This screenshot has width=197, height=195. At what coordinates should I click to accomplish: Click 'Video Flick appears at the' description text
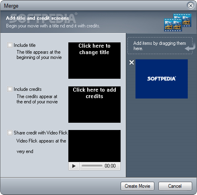point(41,141)
